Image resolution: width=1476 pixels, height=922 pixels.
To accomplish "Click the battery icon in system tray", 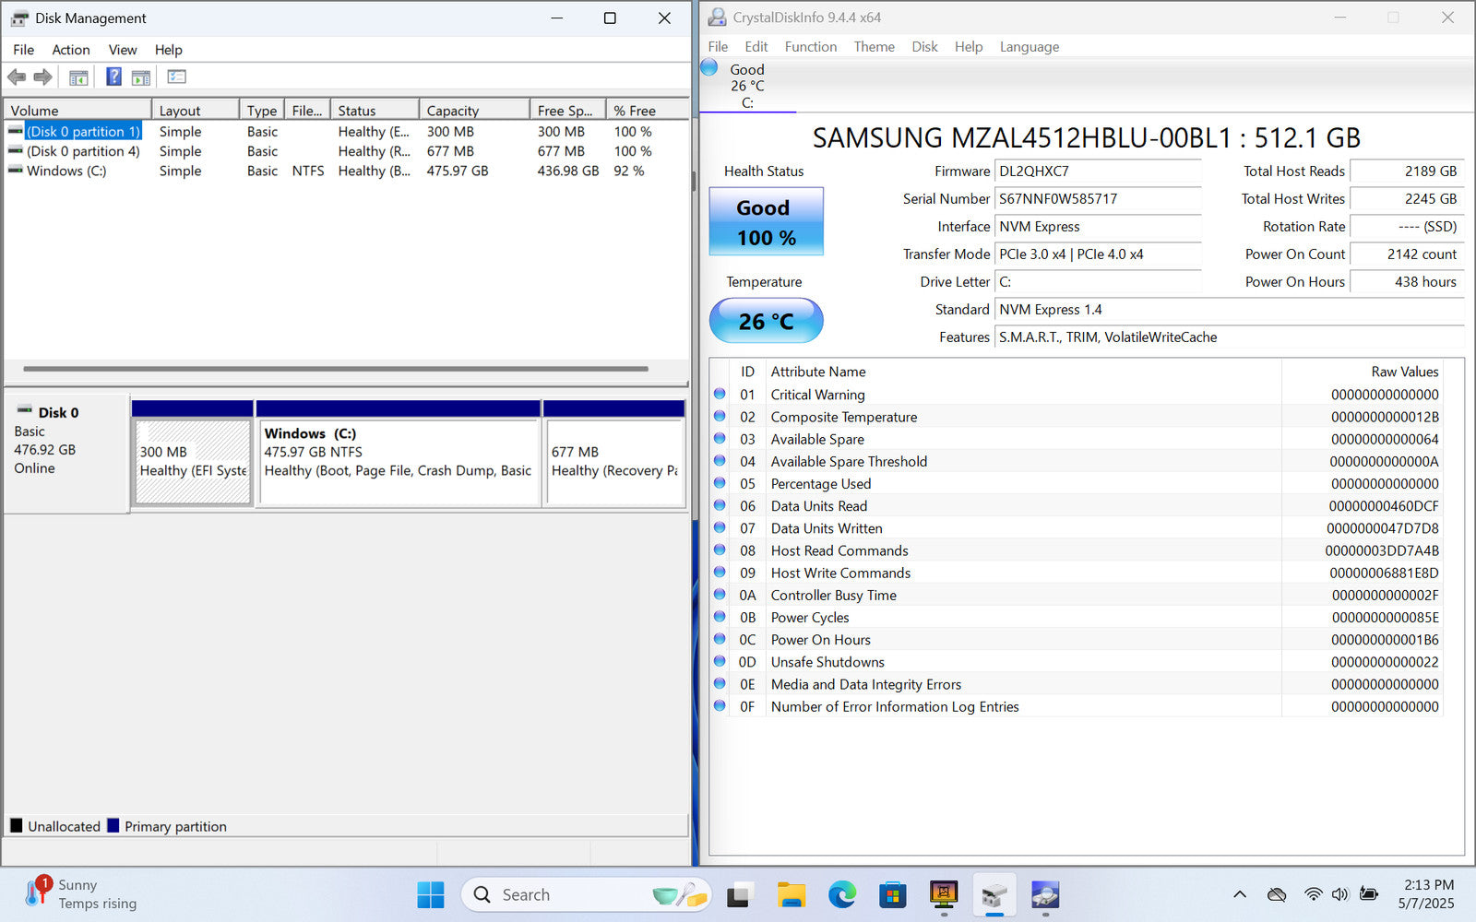I will pyautogui.click(x=1369, y=894).
